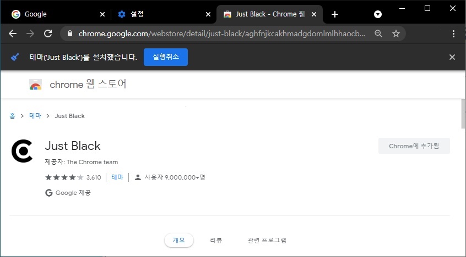Screen dimensions: 466x257
Task: Click the Google G logo badge
Action: [48, 193]
